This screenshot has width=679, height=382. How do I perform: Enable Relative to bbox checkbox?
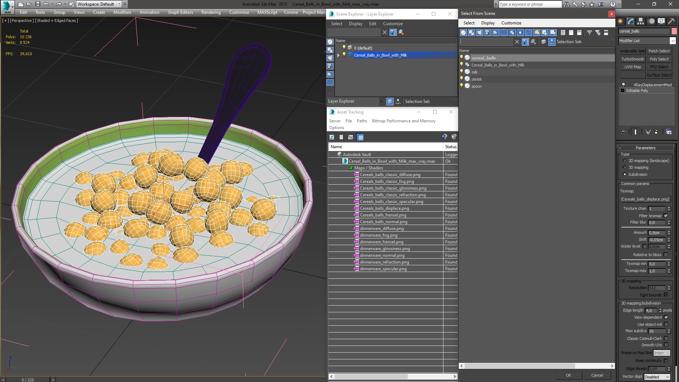click(x=666, y=255)
